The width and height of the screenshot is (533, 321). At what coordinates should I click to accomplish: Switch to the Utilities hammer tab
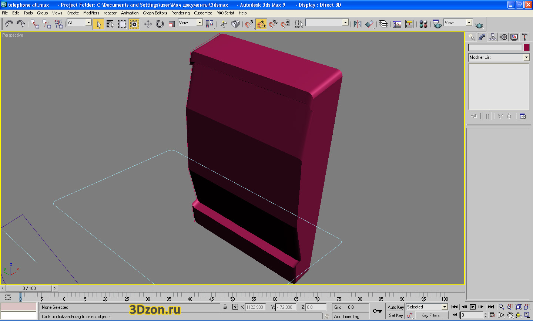524,37
